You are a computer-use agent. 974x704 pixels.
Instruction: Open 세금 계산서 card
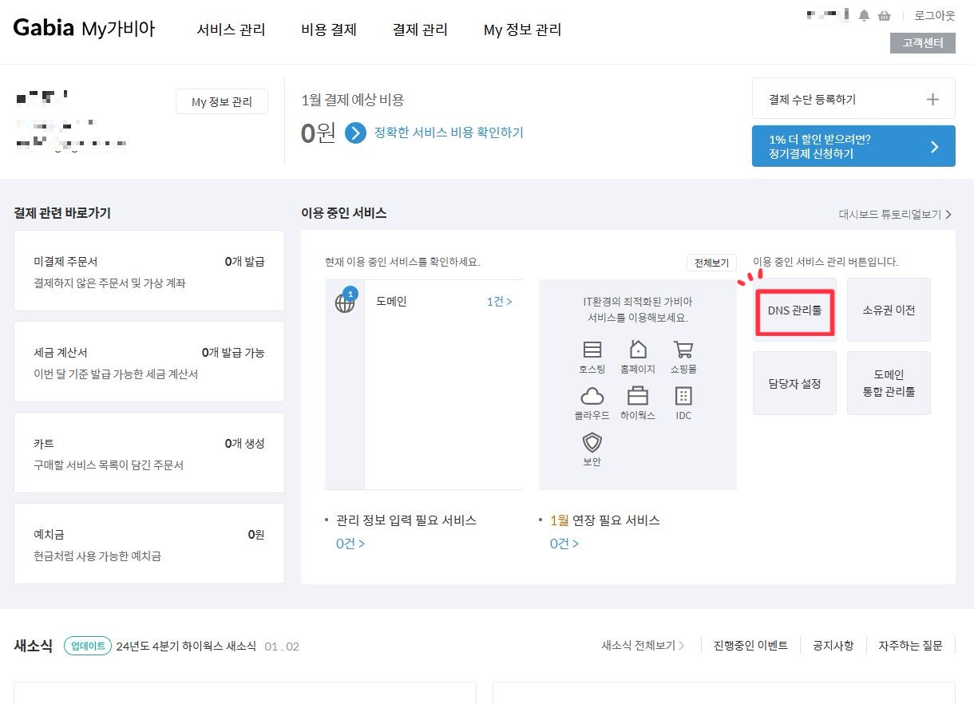(x=149, y=362)
